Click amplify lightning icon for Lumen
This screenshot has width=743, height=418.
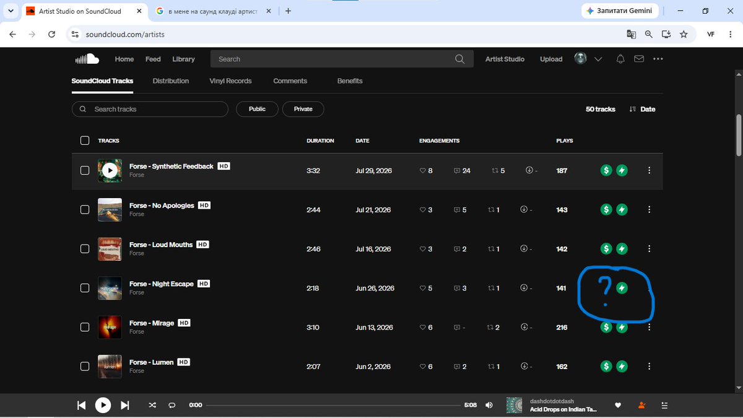[x=622, y=367]
